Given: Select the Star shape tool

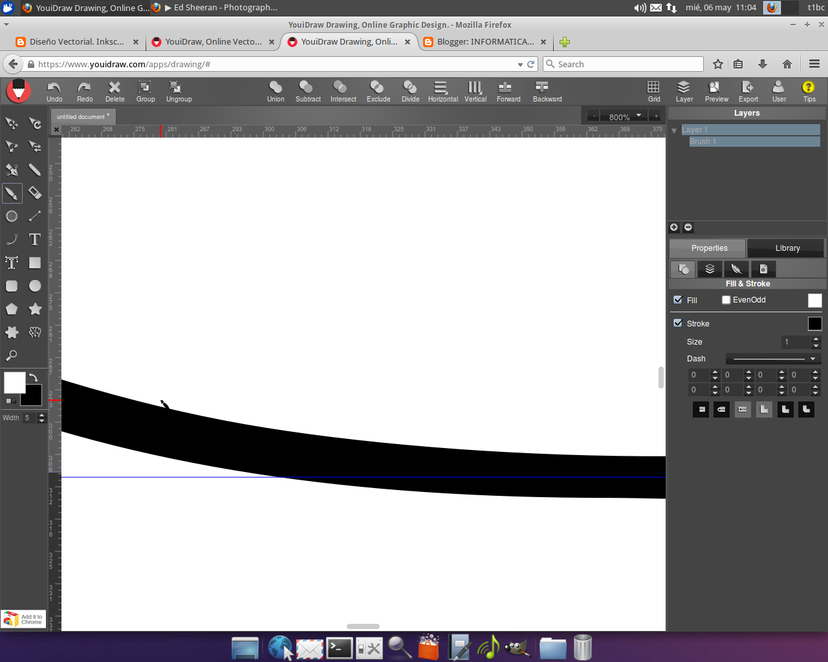Looking at the screenshot, I should click(34, 308).
